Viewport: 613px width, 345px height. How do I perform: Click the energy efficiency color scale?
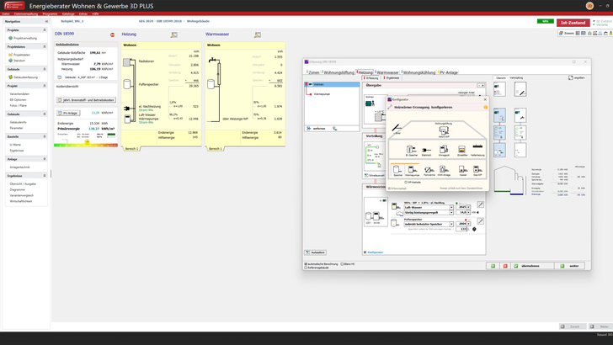pos(86,144)
